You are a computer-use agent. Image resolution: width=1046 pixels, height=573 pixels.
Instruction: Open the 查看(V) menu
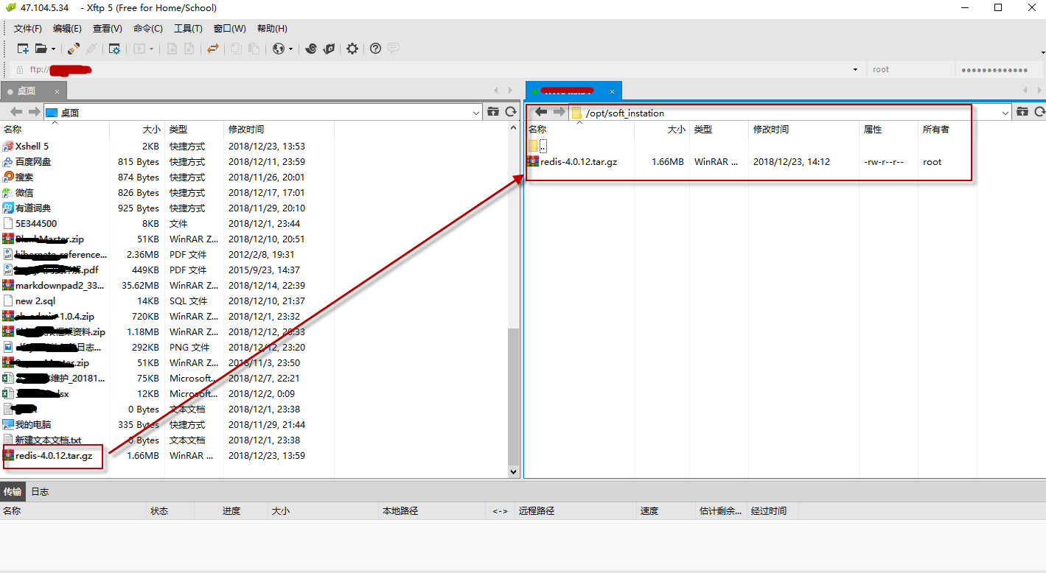107,29
